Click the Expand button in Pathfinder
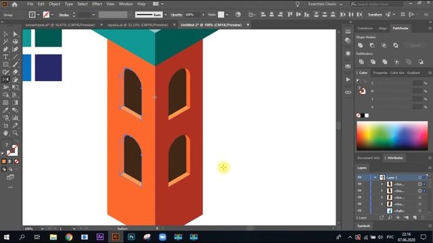 pos(415,45)
